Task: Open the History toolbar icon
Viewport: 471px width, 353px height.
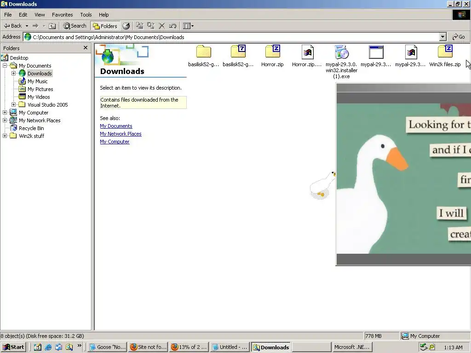Action: pyautogui.click(x=126, y=26)
